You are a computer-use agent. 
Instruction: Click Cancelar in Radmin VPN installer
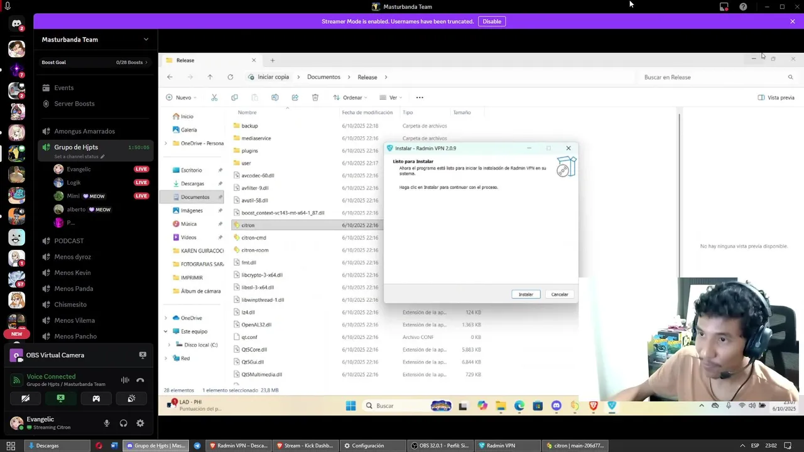(x=560, y=294)
